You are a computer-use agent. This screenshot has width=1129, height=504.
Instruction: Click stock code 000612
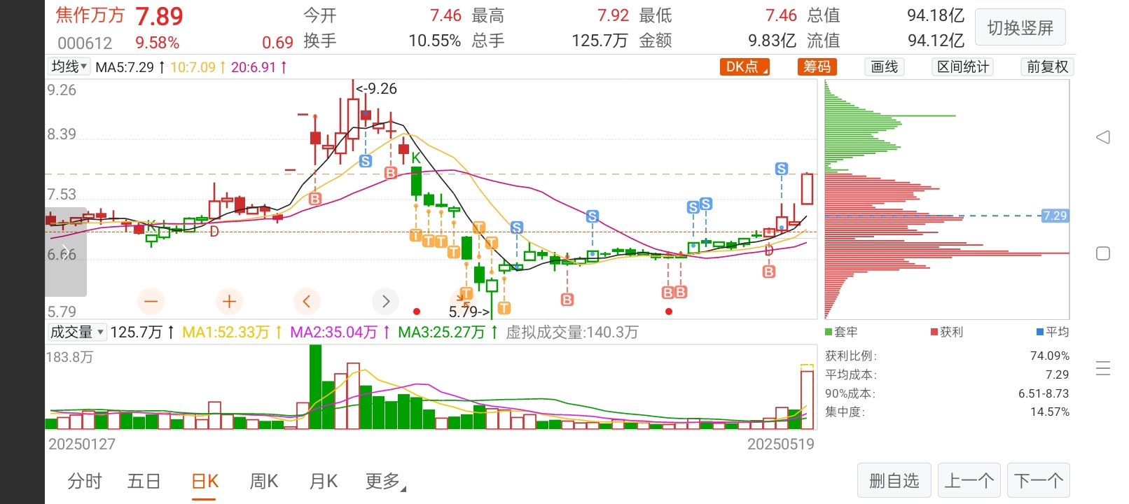[85, 43]
